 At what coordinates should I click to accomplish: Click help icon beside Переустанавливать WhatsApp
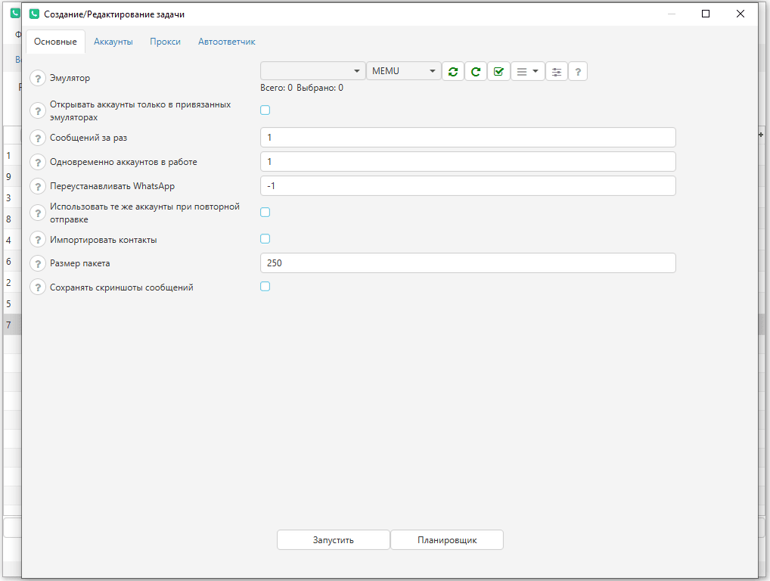click(38, 187)
